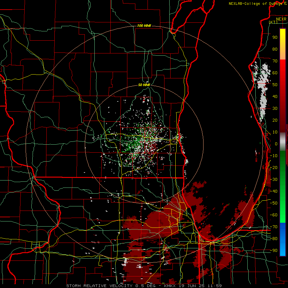Click the 40 value on velocity scale
The height and width of the screenshot is (288, 288).
coord(275,96)
